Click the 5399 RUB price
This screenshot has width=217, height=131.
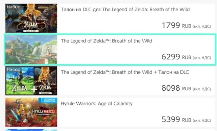[x=186, y=119]
